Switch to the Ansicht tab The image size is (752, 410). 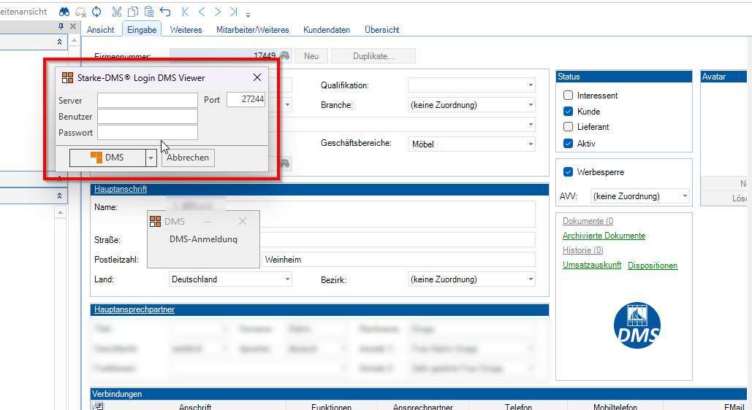click(x=100, y=30)
